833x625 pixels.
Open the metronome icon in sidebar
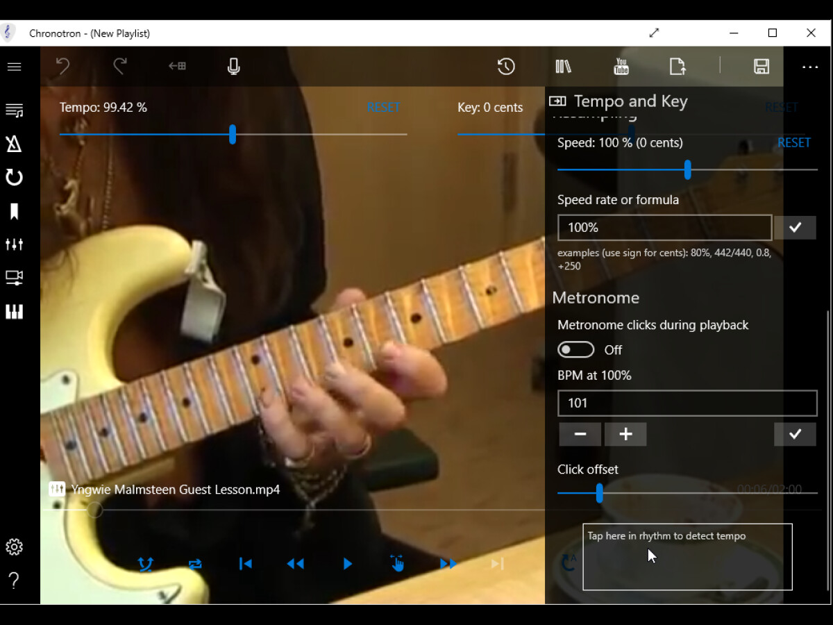click(14, 144)
